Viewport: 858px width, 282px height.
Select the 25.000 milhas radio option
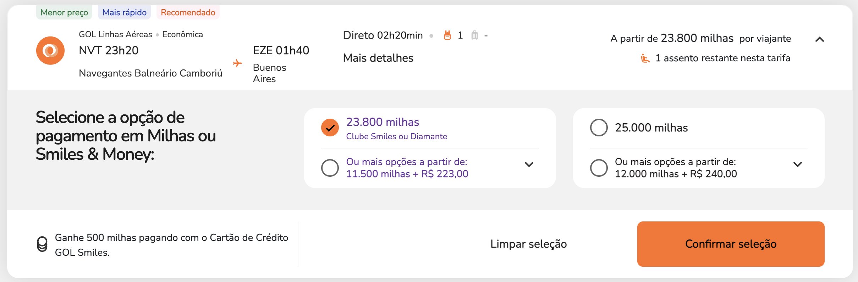(599, 128)
